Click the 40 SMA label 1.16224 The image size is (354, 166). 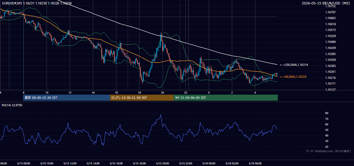293,77
